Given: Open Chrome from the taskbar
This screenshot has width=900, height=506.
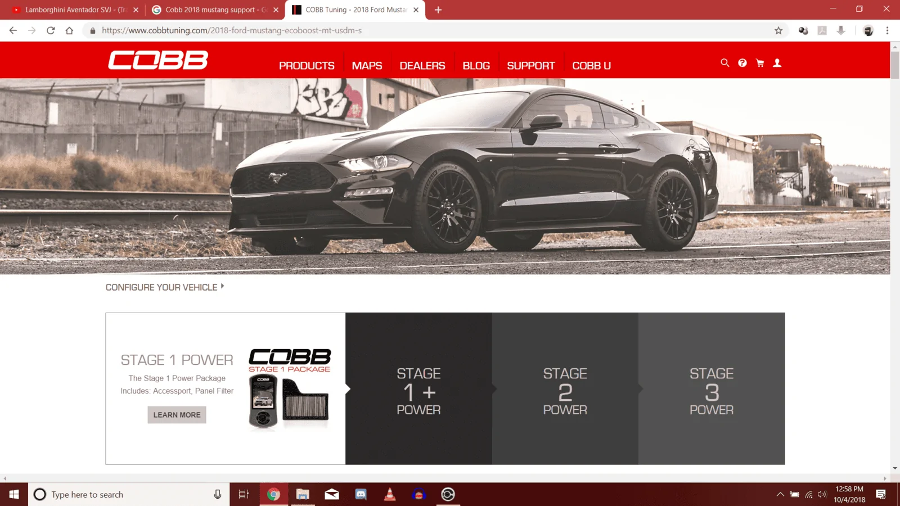Looking at the screenshot, I should (273, 494).
